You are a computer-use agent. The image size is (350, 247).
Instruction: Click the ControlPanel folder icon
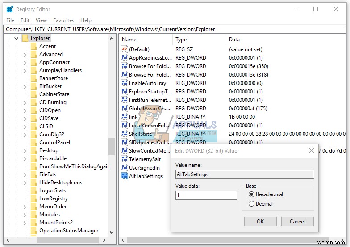coord(33,142)
